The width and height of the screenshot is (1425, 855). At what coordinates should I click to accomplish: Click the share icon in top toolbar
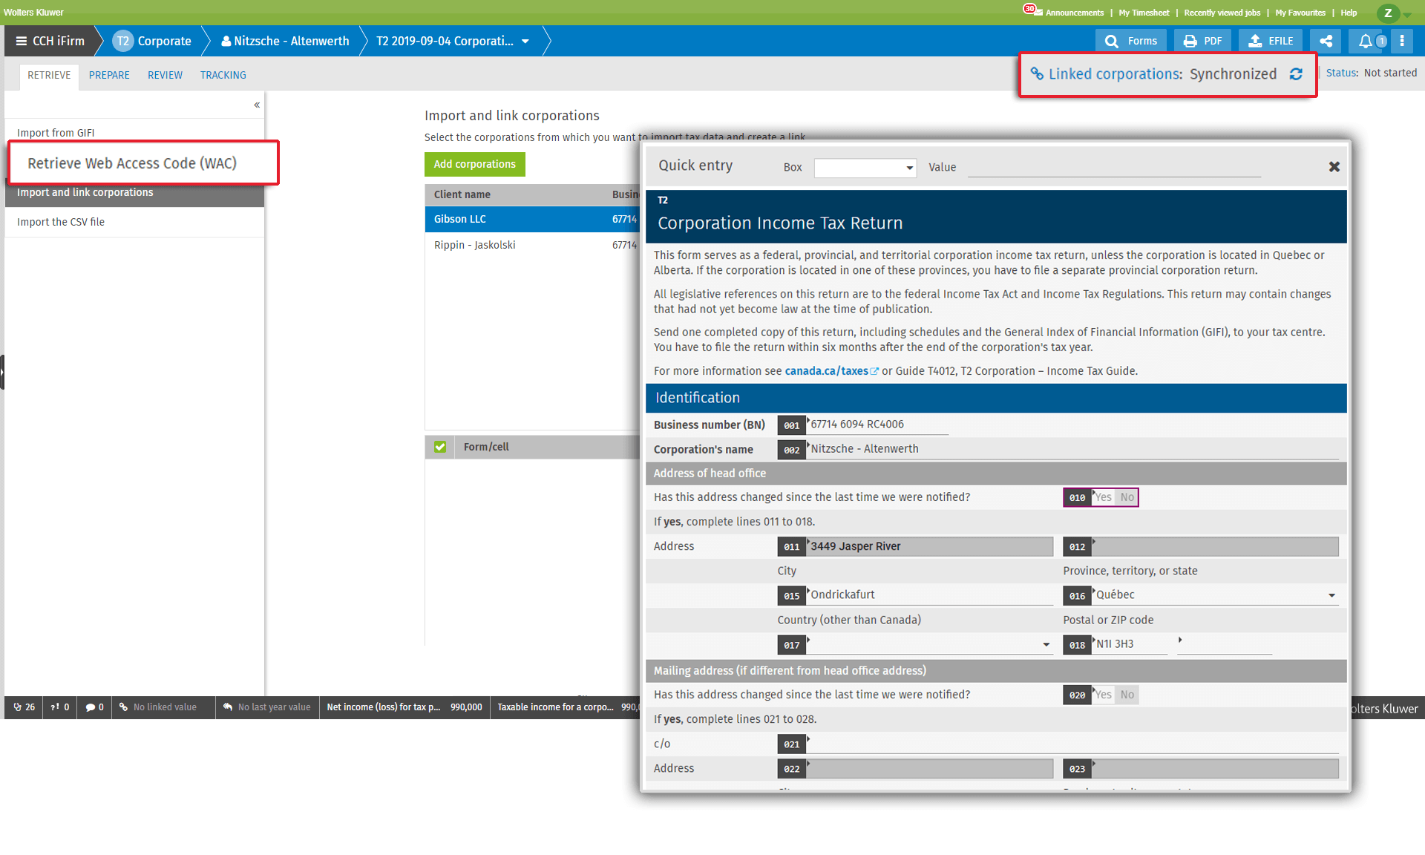coord(1326,41)
